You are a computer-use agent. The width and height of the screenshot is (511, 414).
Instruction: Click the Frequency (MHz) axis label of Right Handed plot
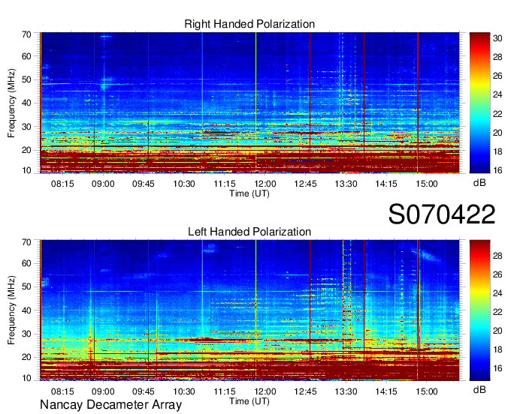[x=11, y=103]
